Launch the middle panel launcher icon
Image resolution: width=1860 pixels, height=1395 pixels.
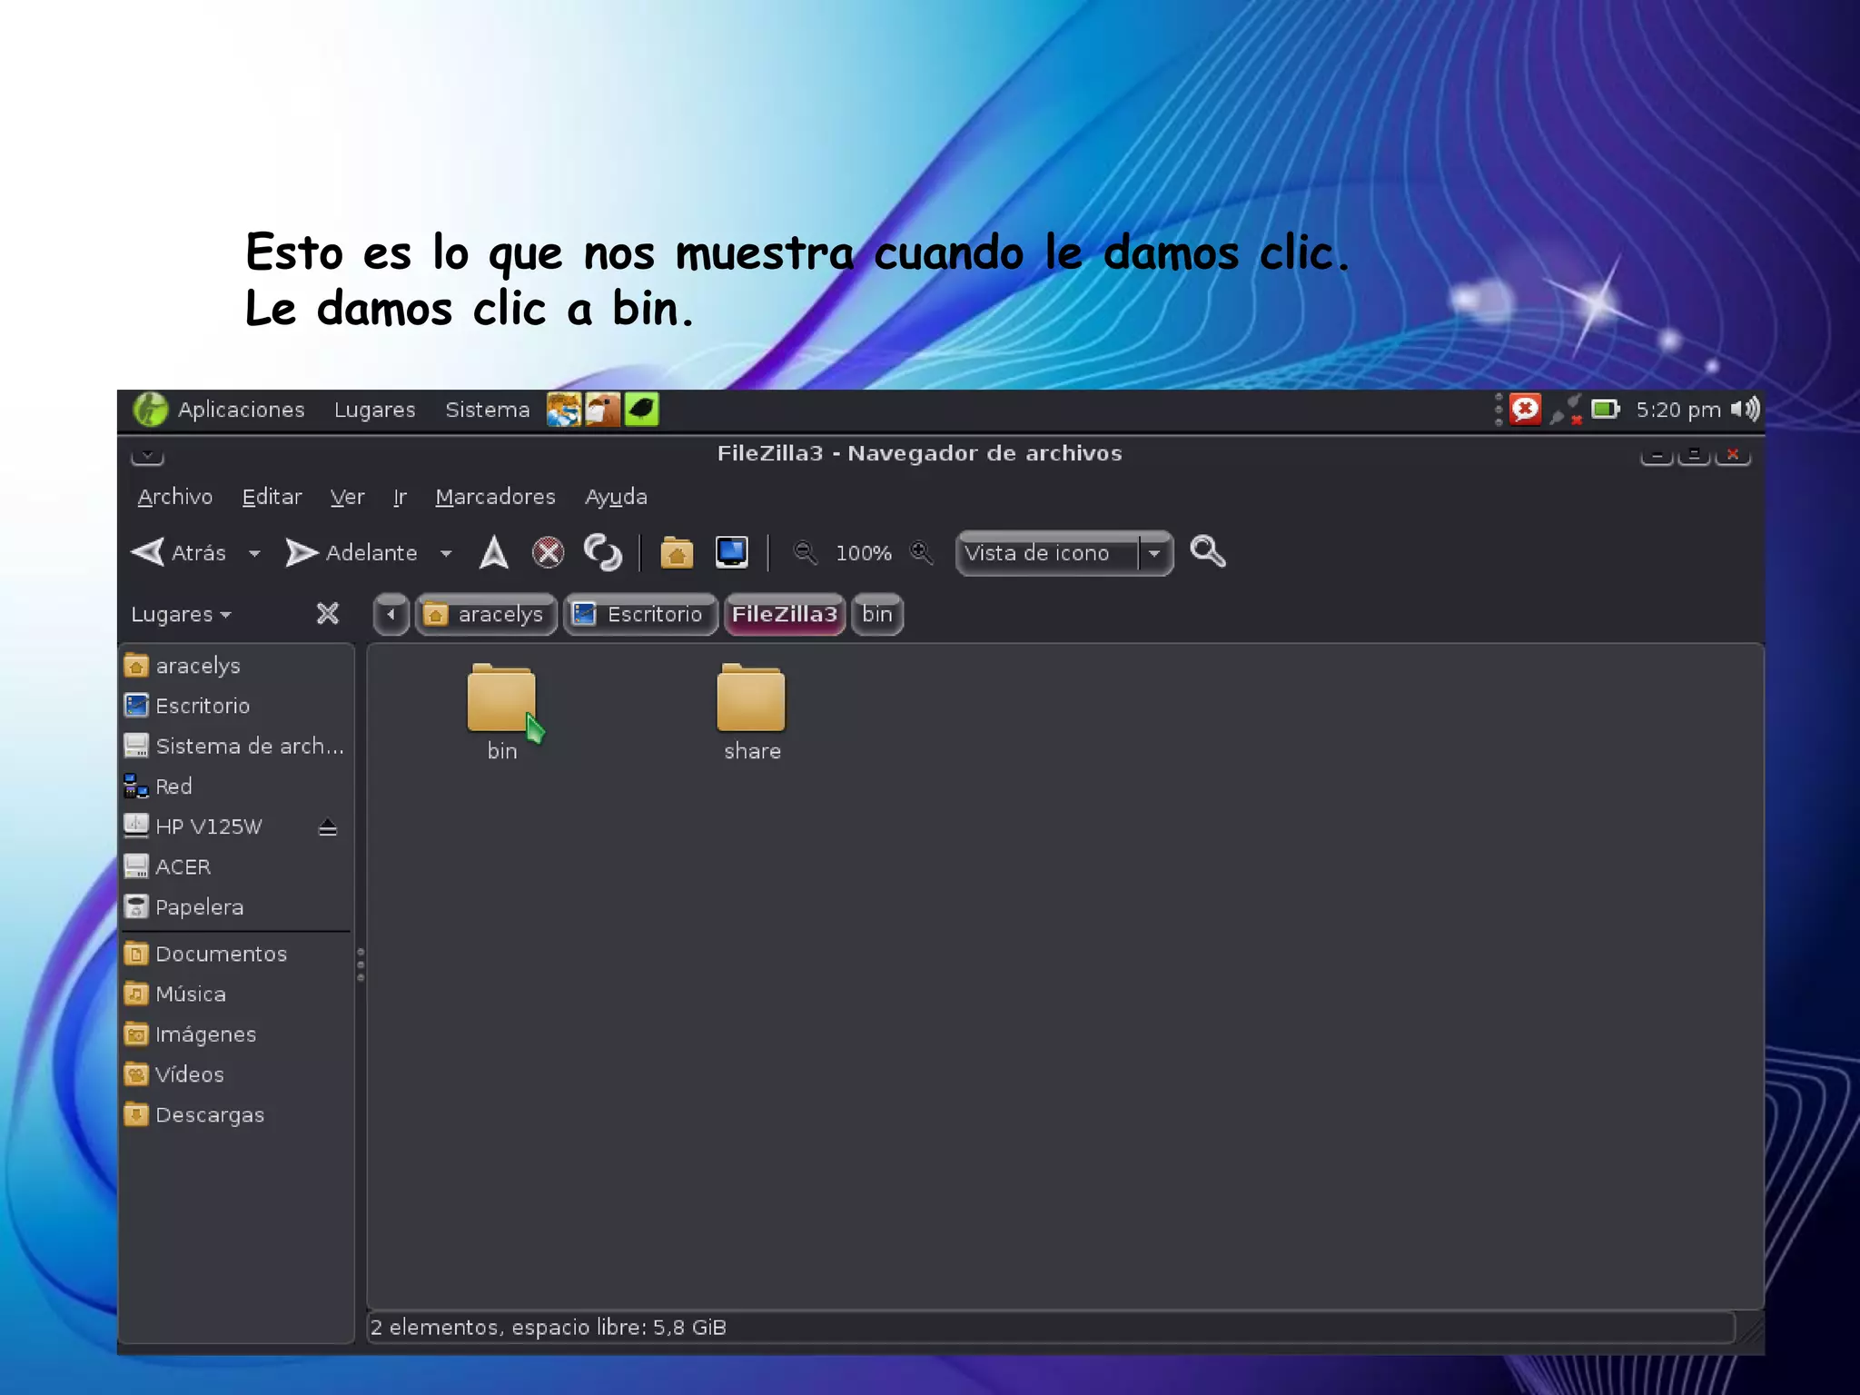tap(602, 410)
